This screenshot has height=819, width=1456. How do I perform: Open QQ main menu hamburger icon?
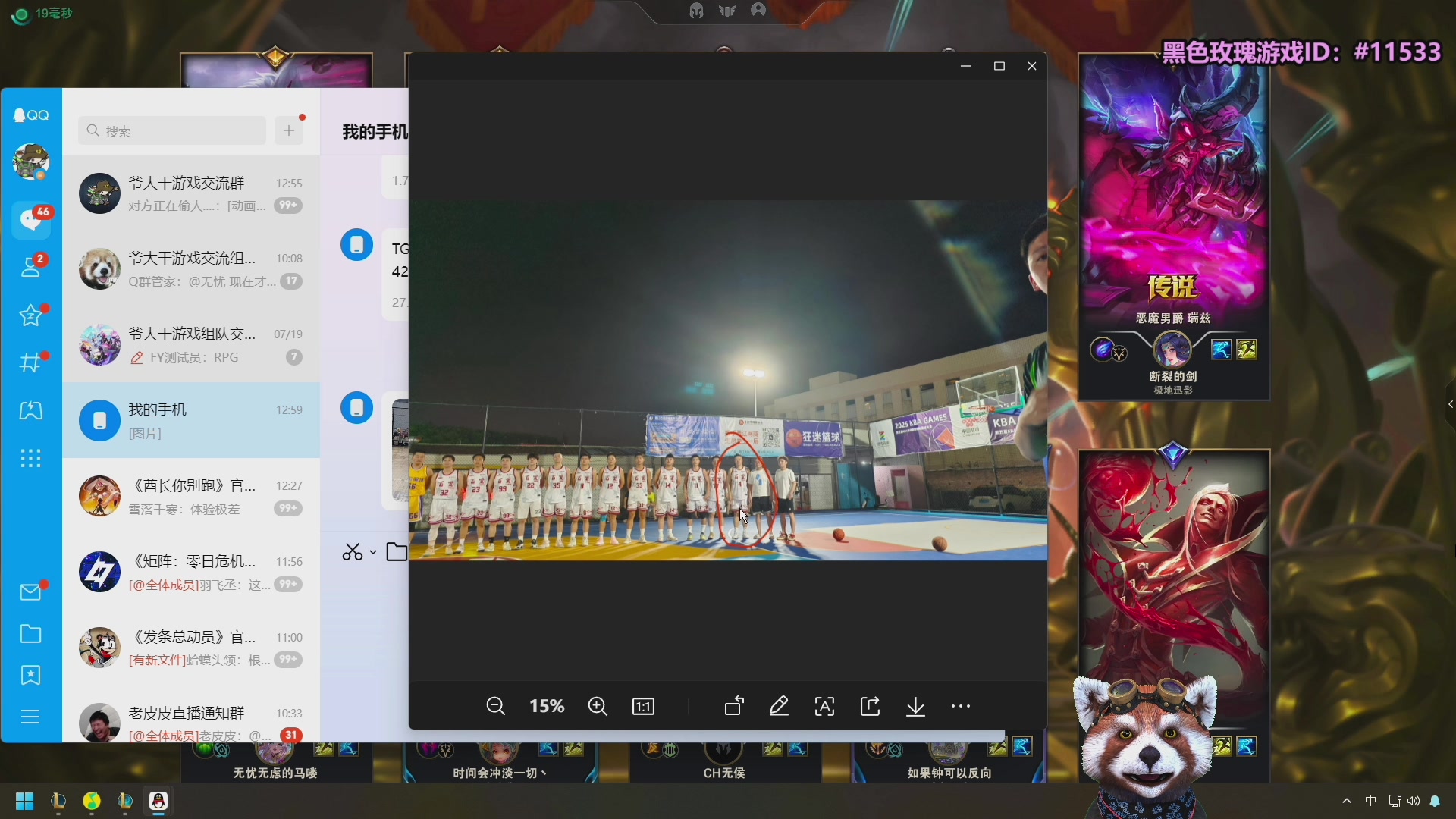30,717
